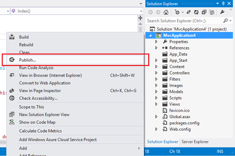Select the Images folder

point(176,85)
